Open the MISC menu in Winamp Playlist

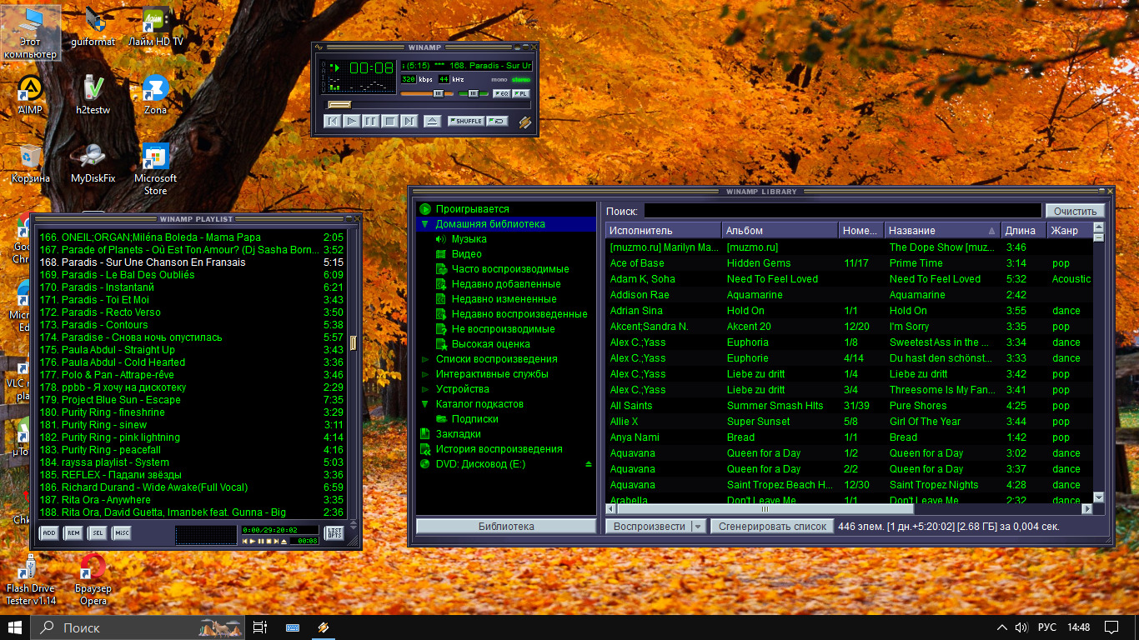[122, 533]
